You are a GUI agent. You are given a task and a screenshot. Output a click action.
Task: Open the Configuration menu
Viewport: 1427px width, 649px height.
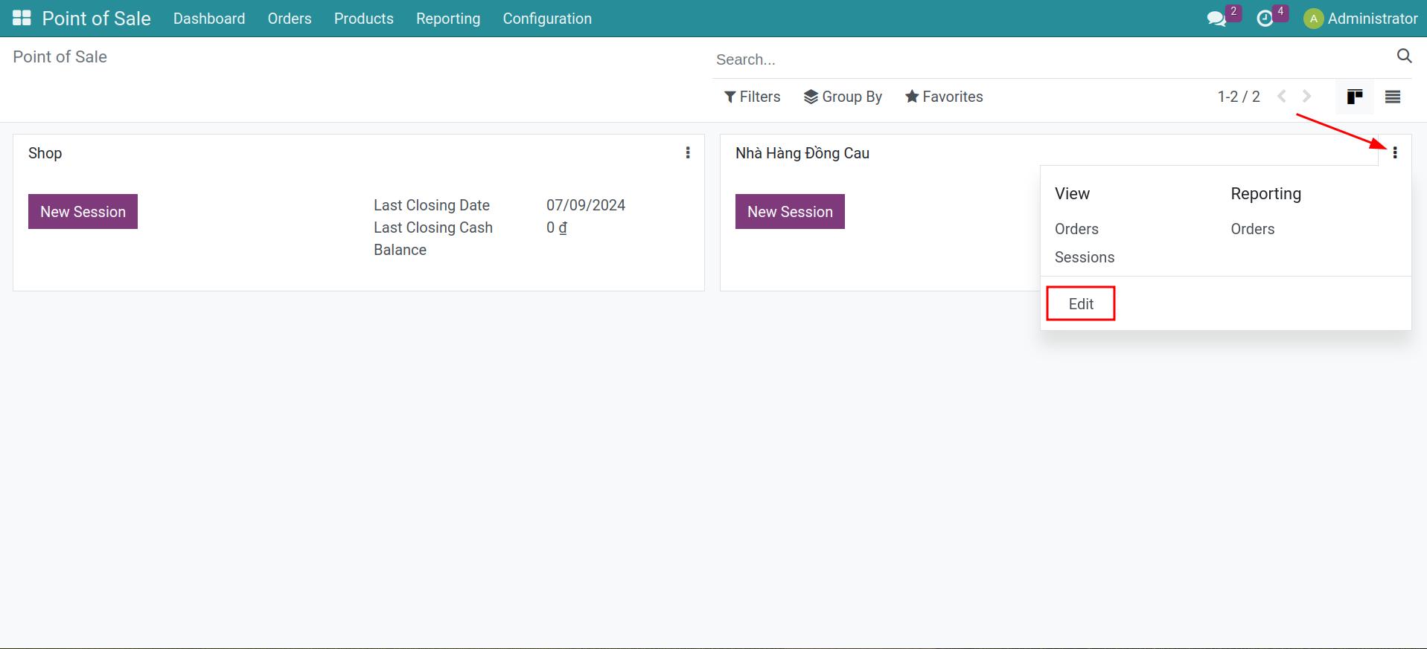tap(547, 19)
